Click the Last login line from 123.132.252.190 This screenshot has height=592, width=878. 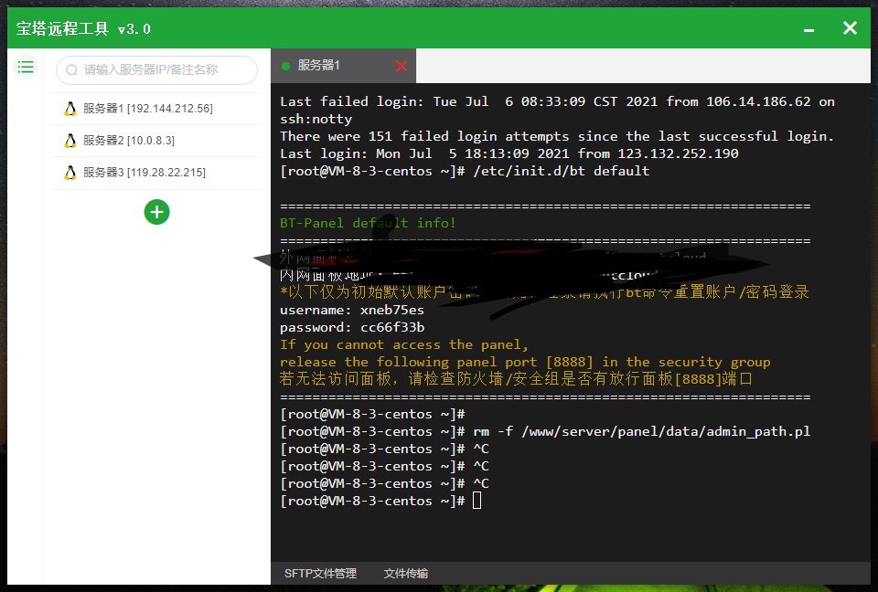(x=509, y=153)
